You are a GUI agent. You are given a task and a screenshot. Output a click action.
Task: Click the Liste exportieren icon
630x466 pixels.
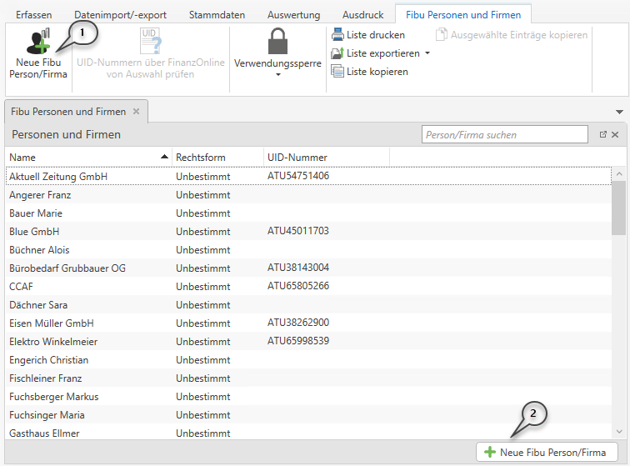click(337, 53)
